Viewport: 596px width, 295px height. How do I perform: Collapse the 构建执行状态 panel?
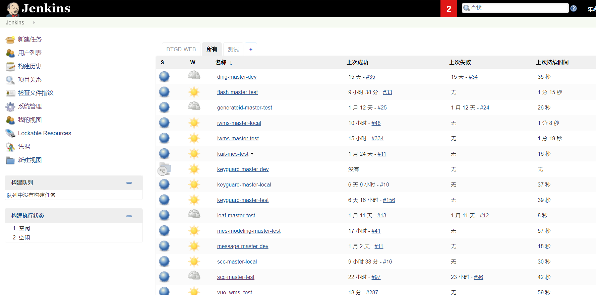click(129, 216)
